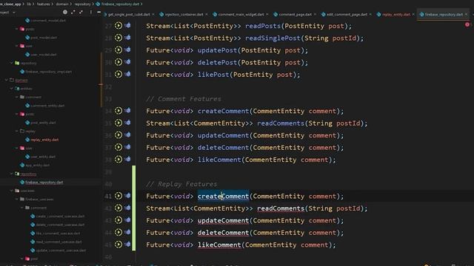Viewport: 474px width, 266px height.
Task: Open app_entity.dart in project tree
Action: pos(38,165)
